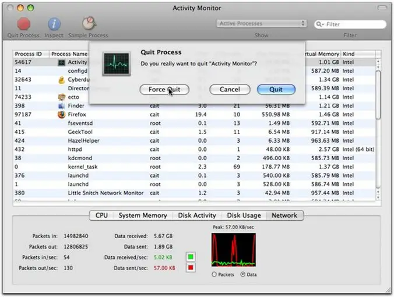Viewport: 394px width, 297px height.
Task: Click the Intel (64 bit) kind cell
Action: [x=358, y=150]
